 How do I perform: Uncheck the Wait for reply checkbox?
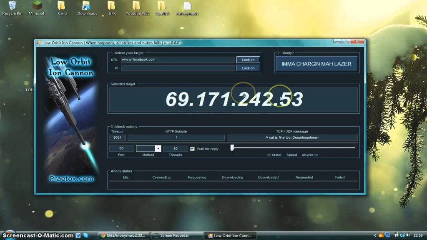pos(192,149)
